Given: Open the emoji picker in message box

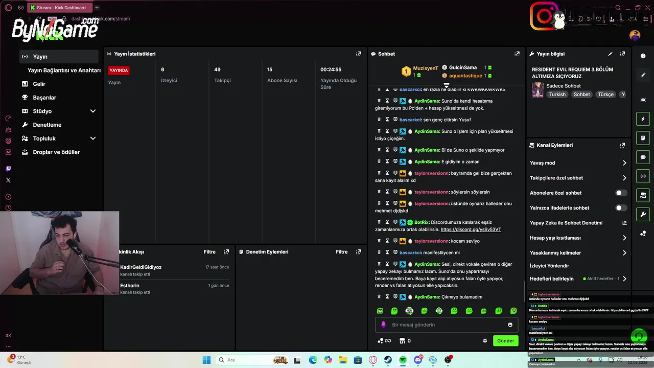Looking at the screenshot, I should (510, 325).
